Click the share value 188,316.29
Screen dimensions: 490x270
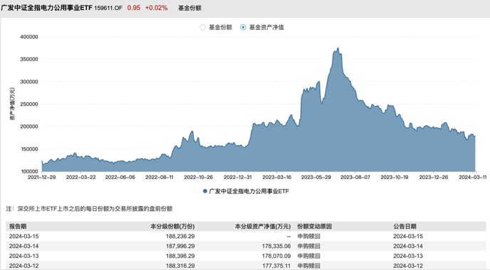tap(180, 266)
